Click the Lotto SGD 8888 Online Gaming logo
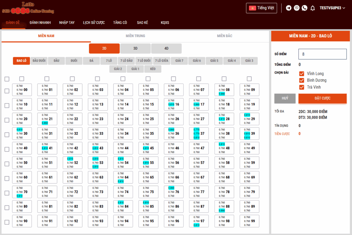 tap(28, 8)
